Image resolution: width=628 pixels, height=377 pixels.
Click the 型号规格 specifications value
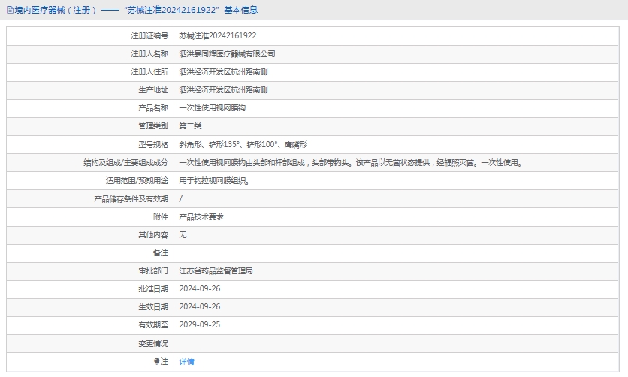coord(243,144)
